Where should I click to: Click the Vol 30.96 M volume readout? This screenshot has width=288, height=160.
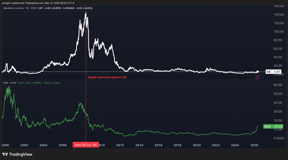(68, 8)
